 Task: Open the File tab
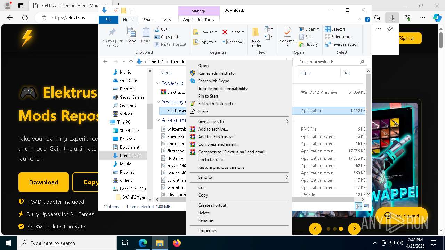(108, 20)
